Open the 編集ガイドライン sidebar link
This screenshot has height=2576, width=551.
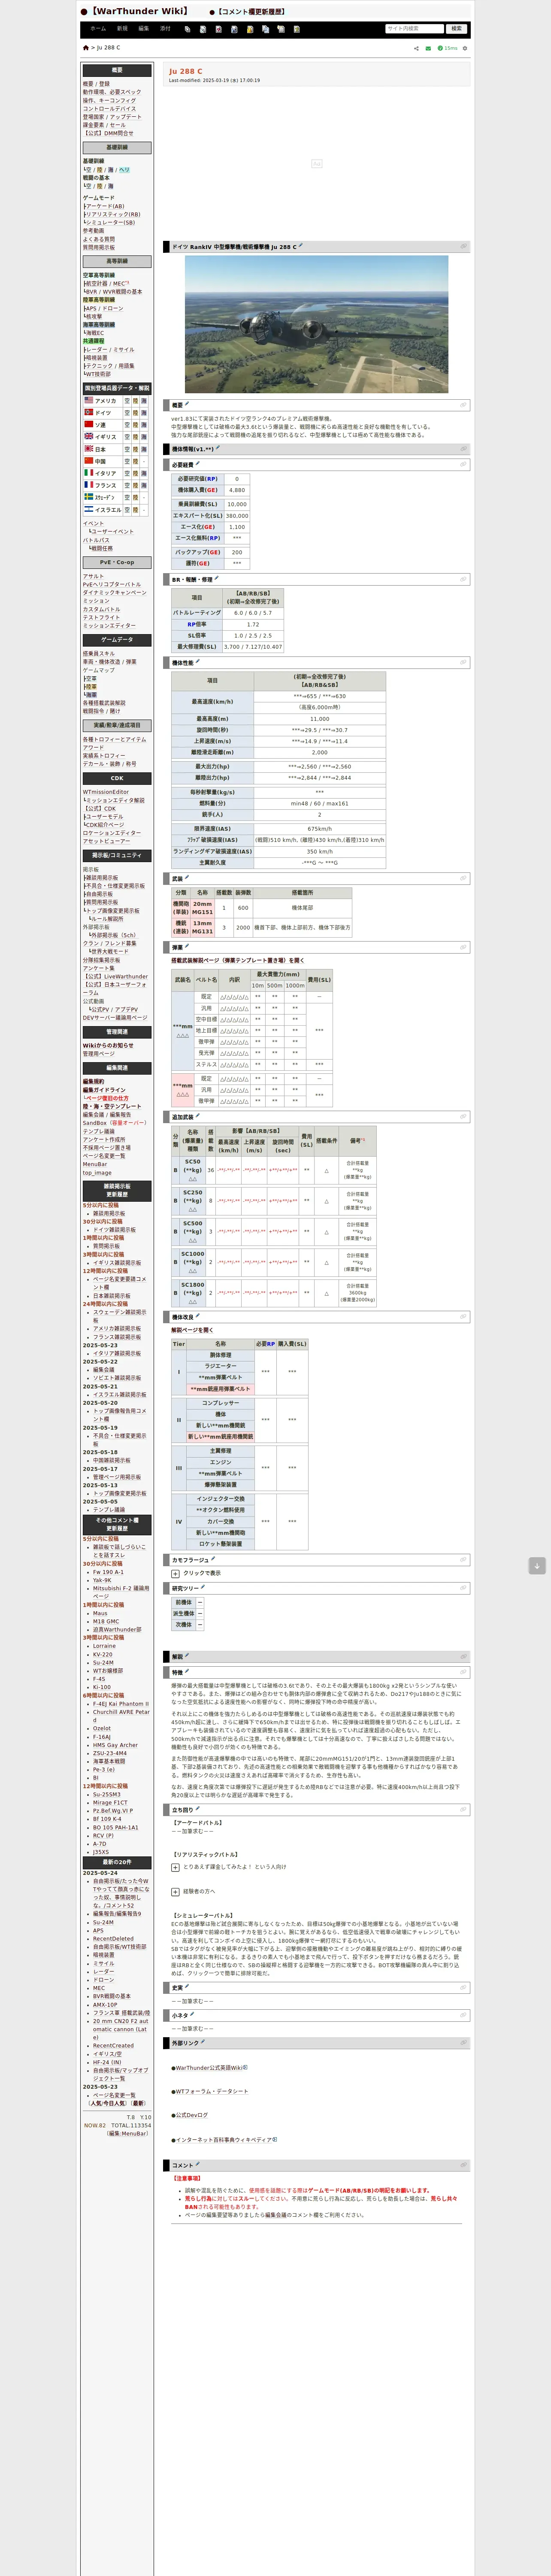pos(104,1090)
